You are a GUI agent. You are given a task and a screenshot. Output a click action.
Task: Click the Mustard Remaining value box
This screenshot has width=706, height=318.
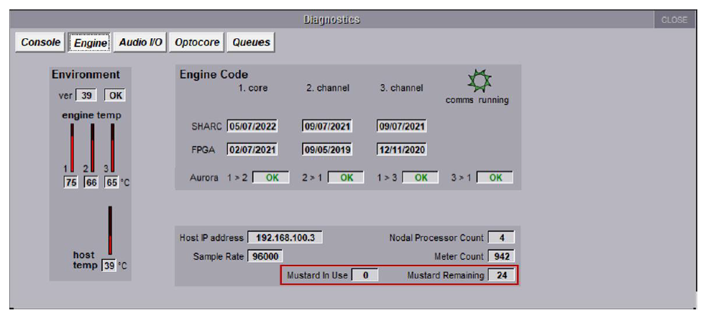point(501,276)
